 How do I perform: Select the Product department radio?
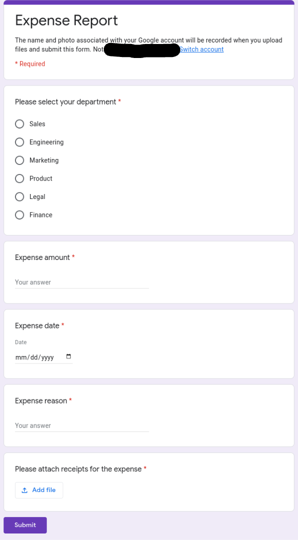click(19, 178)
